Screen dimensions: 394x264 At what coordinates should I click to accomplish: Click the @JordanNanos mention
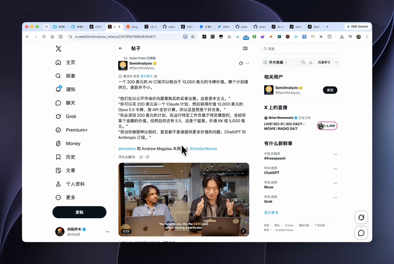point(203,149)
